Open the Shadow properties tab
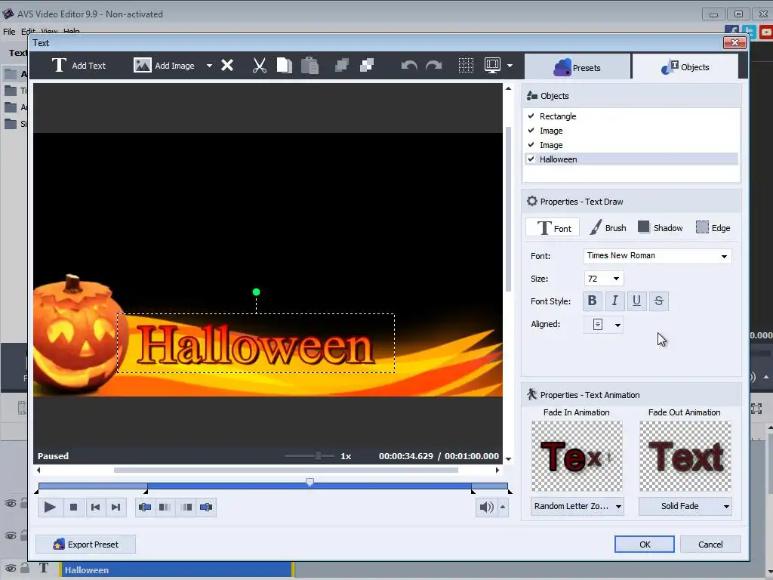773x580 pixels. pyautogui.click(x=660, y=228)
